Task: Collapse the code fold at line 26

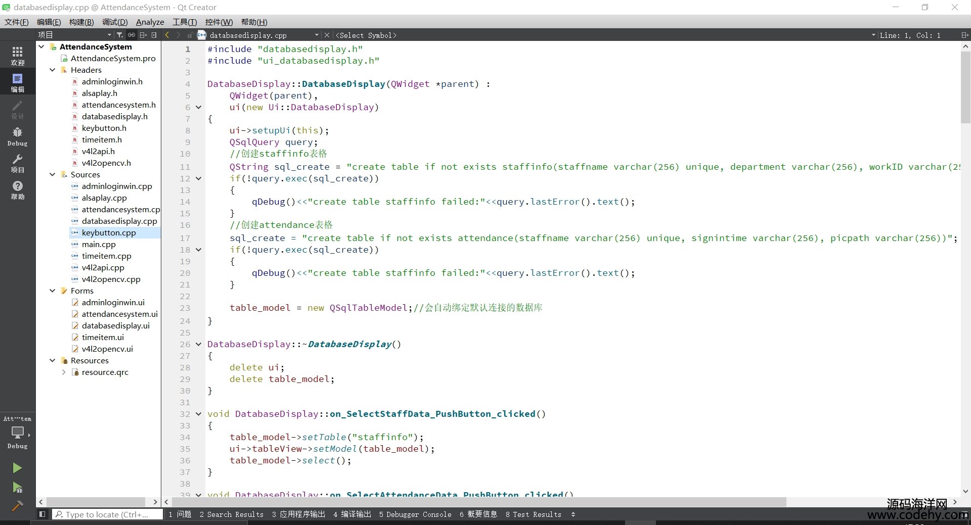Action: click(198, 345)
